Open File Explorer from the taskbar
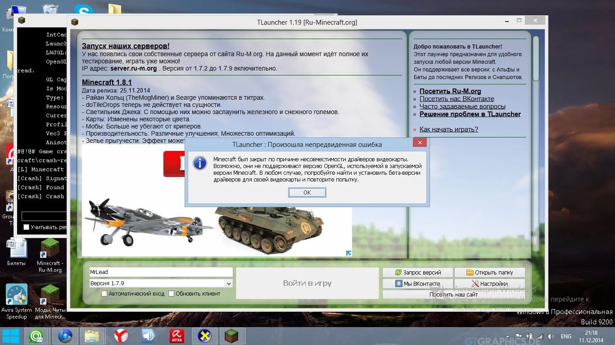 click(92, 336)
